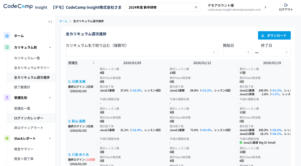The width and height of the screenshot is (301, 166).
Task: Open the 開始日 date dropdown
Action: click(238, 52)
